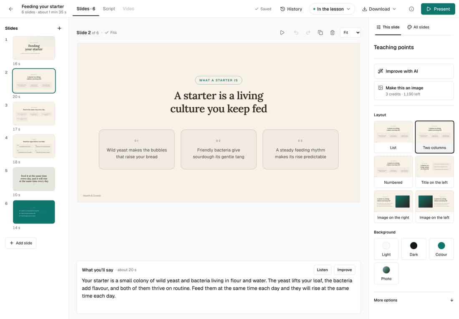Click card 01 Wild yeast makes the bubbles
Screen dimensions: 459x319
pyautogui.click(x=137, y=149)
